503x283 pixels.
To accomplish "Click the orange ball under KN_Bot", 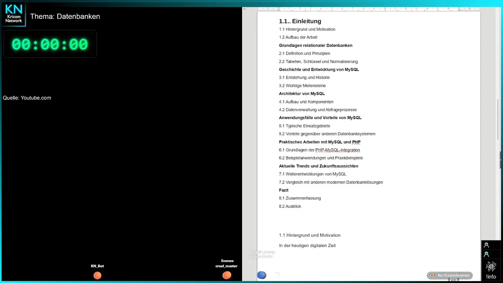I will [x=97, y=276].
